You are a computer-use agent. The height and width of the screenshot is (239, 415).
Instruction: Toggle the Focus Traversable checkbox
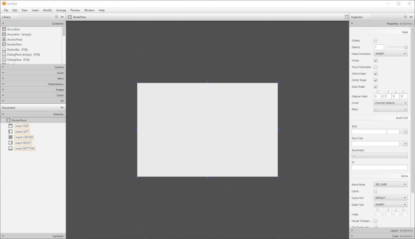coord(375,67)
